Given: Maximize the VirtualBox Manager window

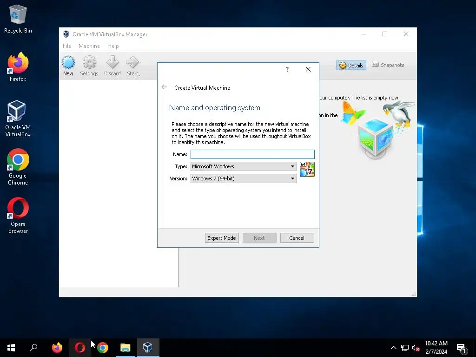Looking at the screenshot, I should coord(385,34).
